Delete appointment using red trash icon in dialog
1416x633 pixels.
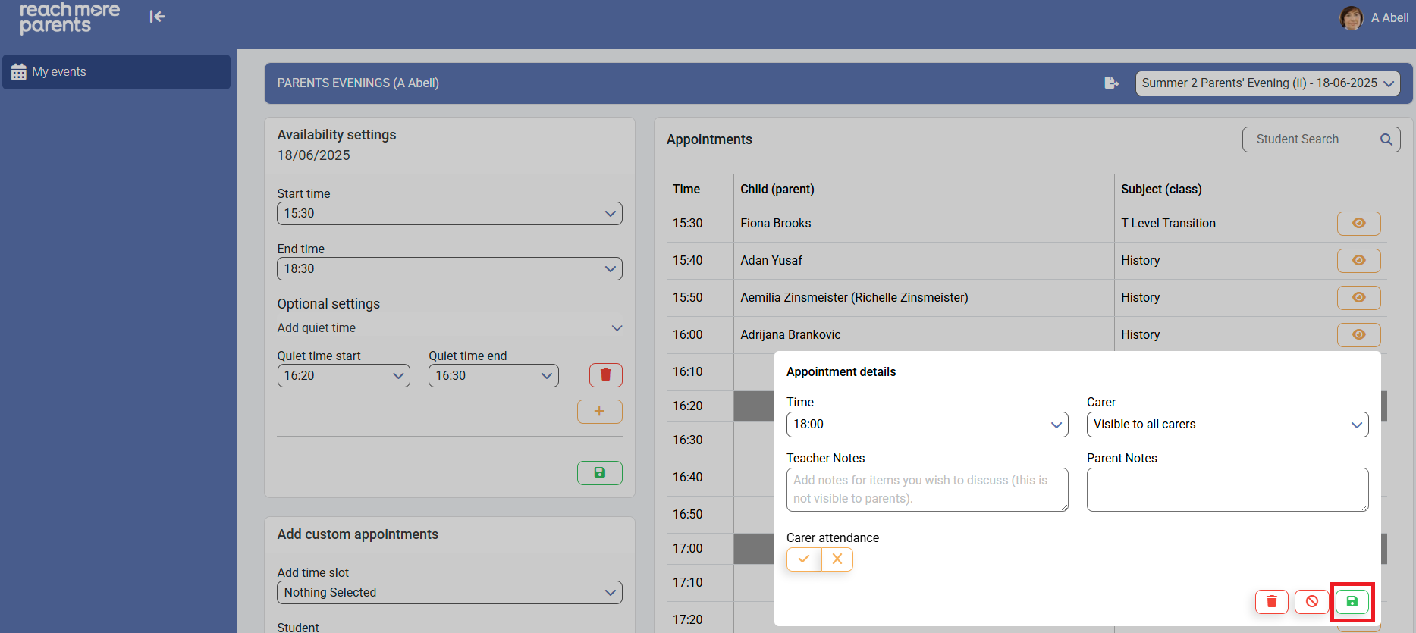[1271, 601]
